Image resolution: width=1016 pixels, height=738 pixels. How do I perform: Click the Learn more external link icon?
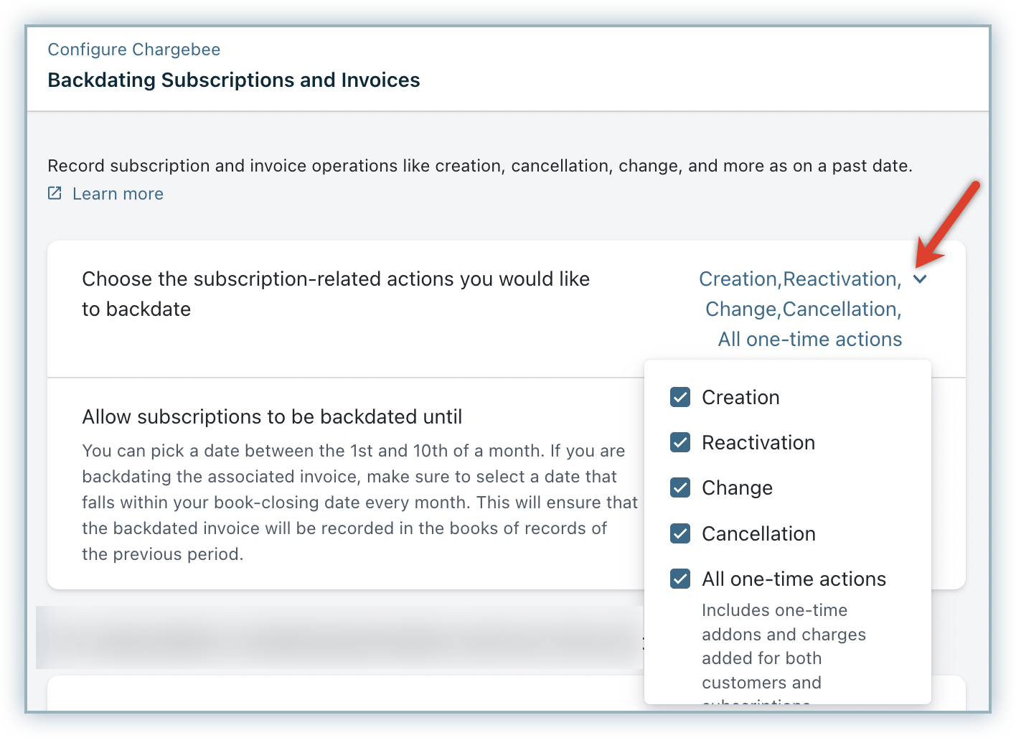[55, 193]
